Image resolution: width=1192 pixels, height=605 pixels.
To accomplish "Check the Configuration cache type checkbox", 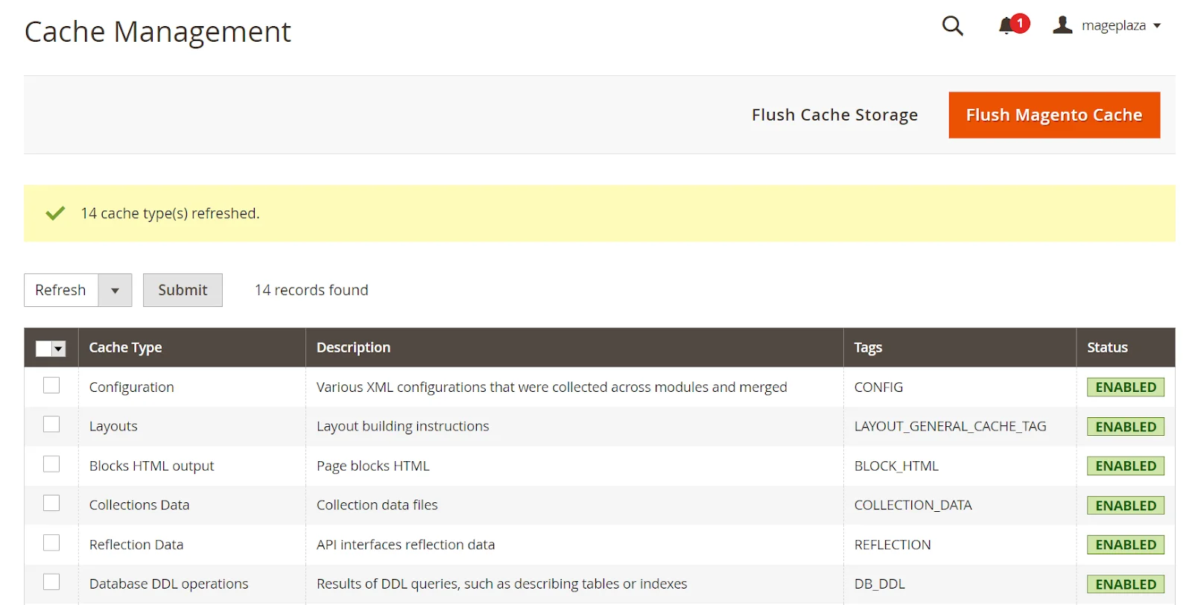I will pos(51,385).
